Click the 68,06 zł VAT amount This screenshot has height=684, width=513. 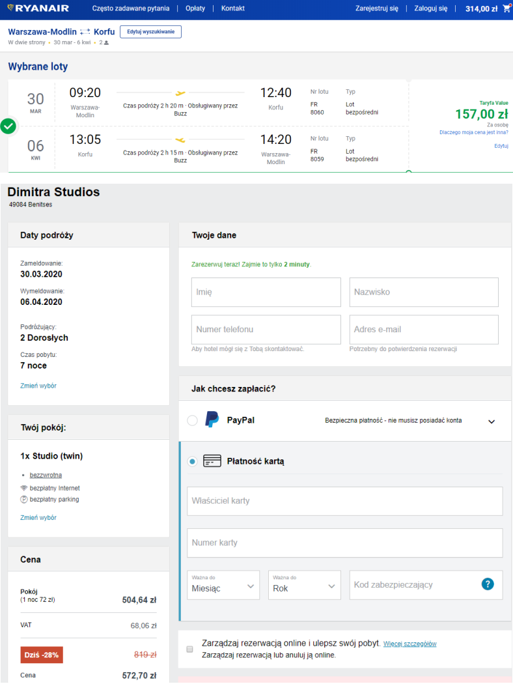point(143,625)
